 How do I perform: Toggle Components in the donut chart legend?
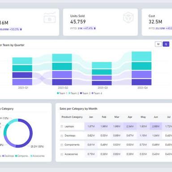(22, 156)
